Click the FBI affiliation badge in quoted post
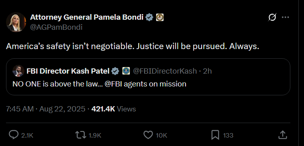304x146 pixels. coord(126,71)
